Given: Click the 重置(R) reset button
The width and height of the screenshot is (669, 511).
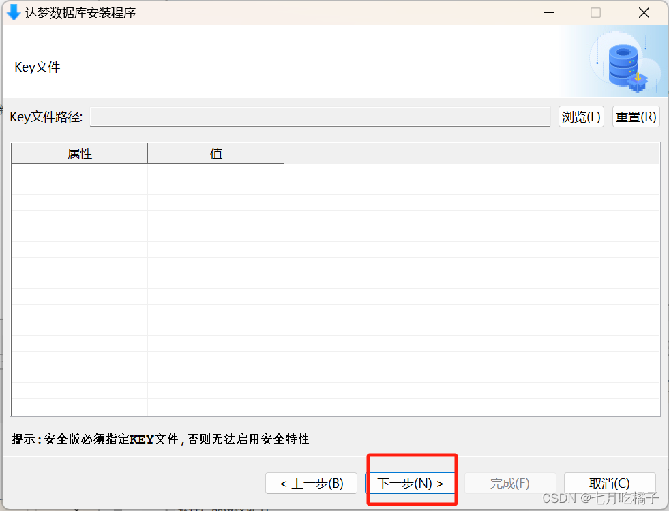Looking at the screenshot, I should [636, 117].
